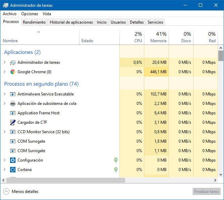The width and height of the screenshot is (224, 200).
Task: Click the Administrador de tareas process icon
Action: click(x=12, y=62)
